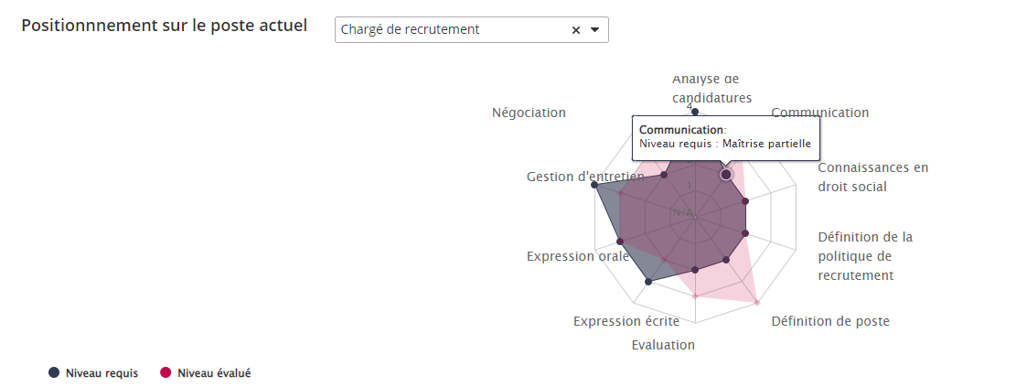This screenshot has width=1016, height=387.
Task: Click the Evaluation axis label
Action: (663, 345)
